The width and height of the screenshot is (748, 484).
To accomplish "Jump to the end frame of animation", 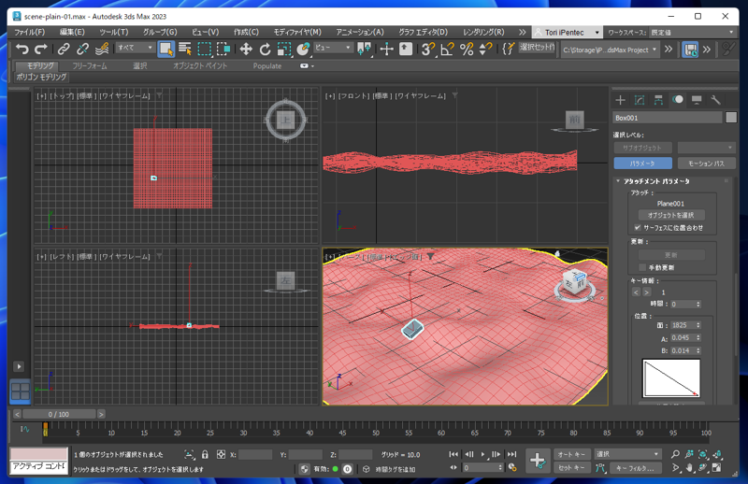I will click(x=511, y=454).
